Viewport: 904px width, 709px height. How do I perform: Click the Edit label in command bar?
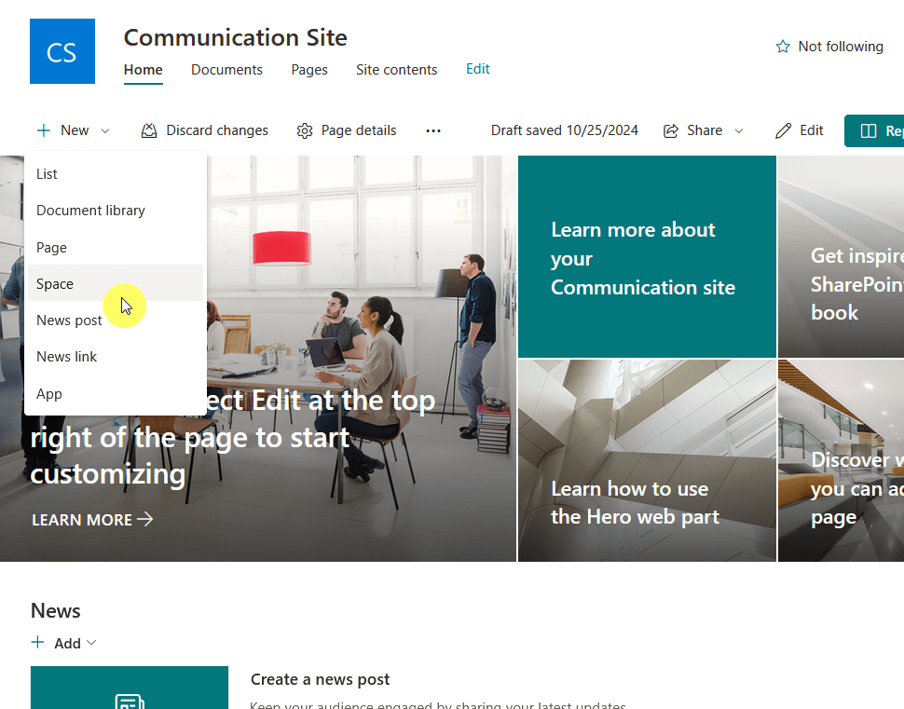811,130
